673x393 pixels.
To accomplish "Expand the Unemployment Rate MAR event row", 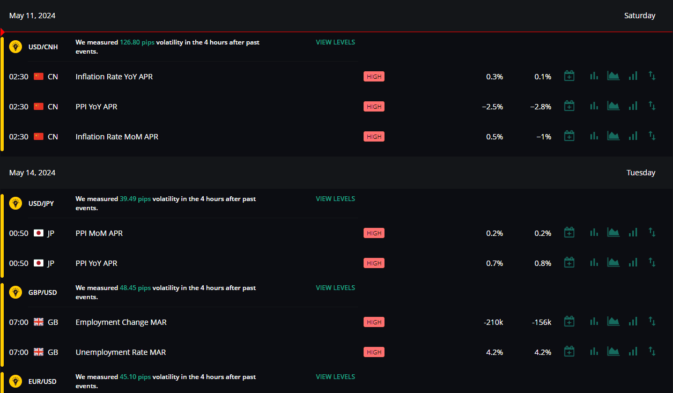I will (336, 352).
